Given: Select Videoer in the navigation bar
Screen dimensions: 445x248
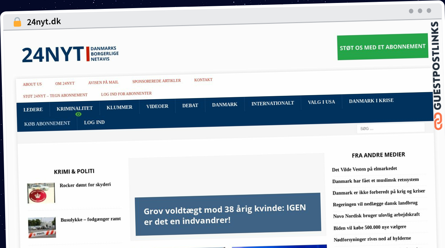Looking at the screenshot, I should pyautogui.click(x=157, y=106).
